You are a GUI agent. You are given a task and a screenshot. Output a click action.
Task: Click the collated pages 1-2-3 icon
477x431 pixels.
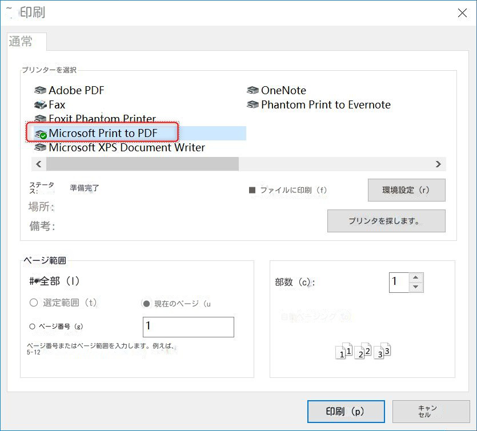pos(363,351)
